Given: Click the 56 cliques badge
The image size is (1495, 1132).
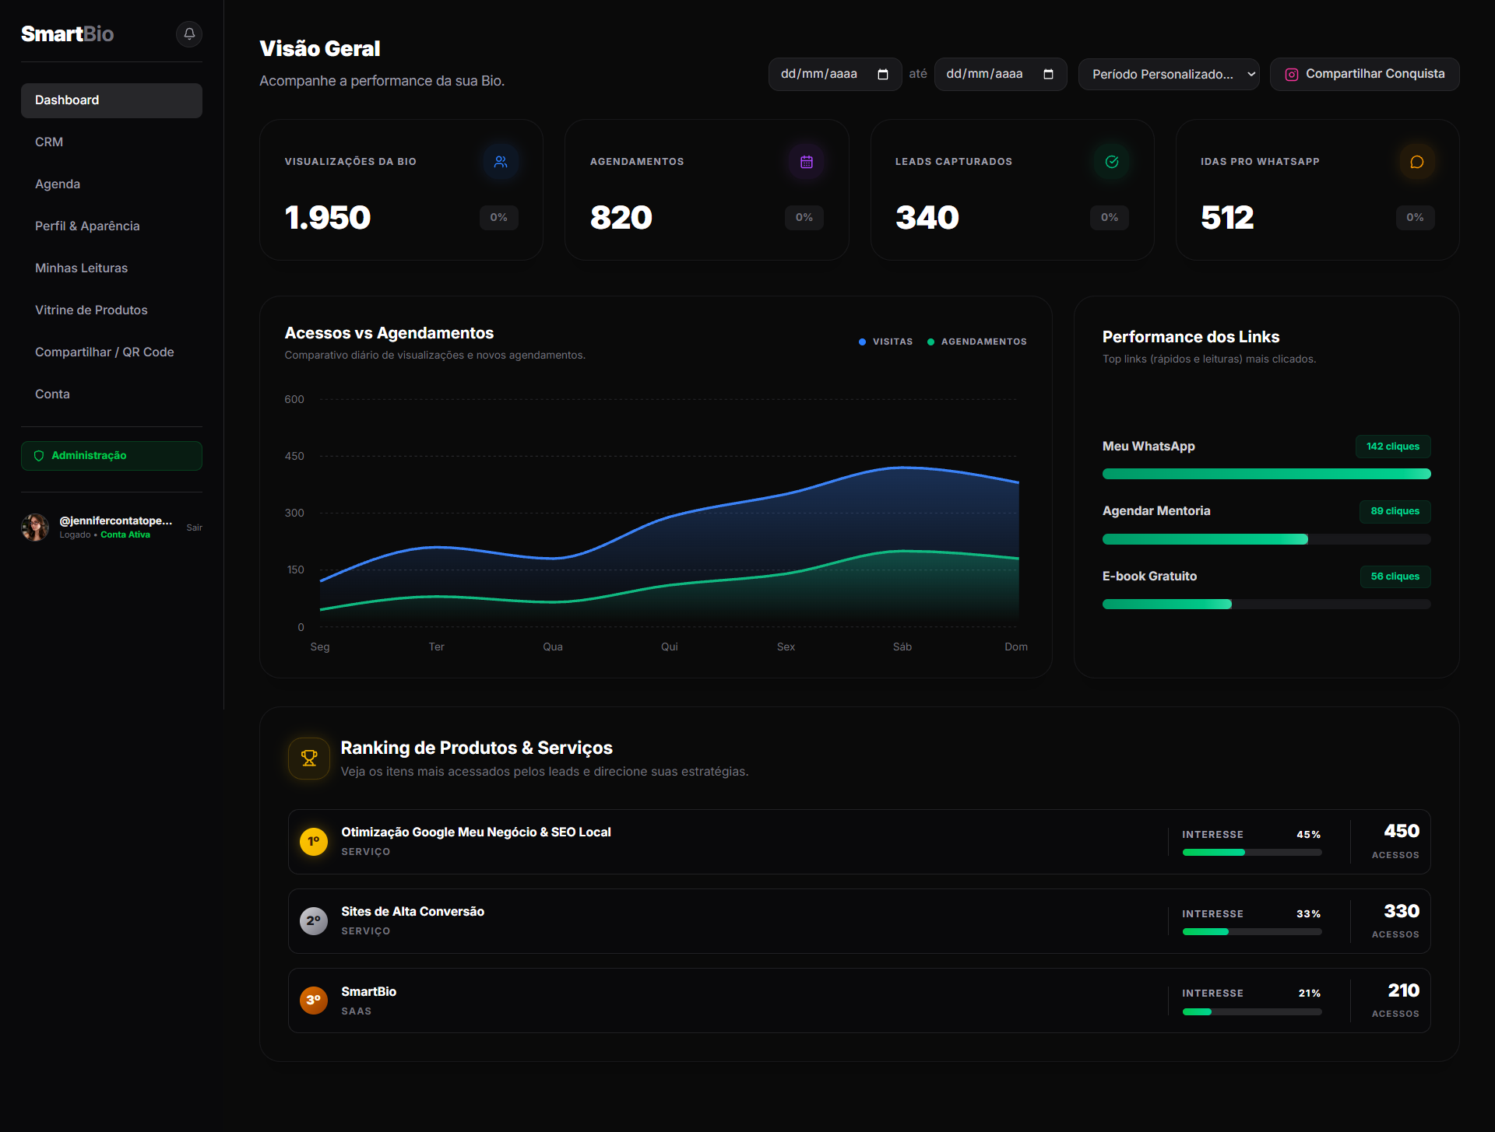Looking at the screenshot, I should (x=1395, y=577).
